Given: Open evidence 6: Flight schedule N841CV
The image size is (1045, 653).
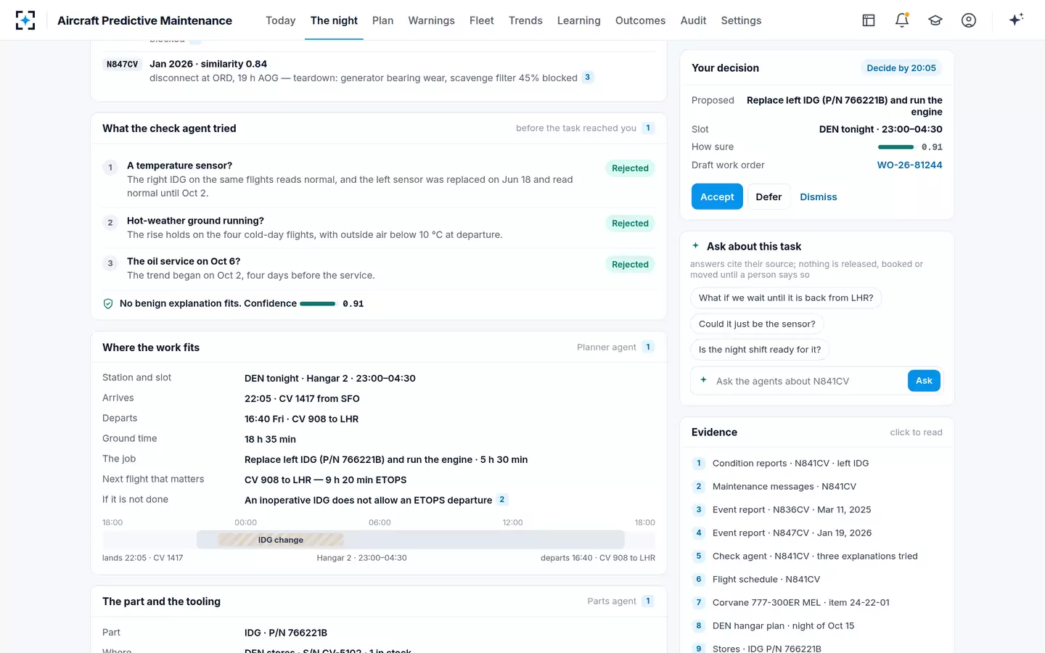Looking at the screenshot, I should [817, 580].
